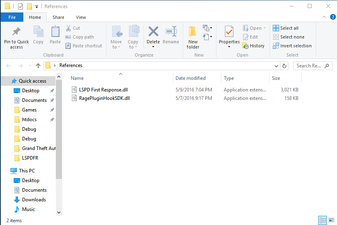This screenshot has width=337, height=225.
Task: Click Pin to Quick access icon
Action: coord(16,32)
